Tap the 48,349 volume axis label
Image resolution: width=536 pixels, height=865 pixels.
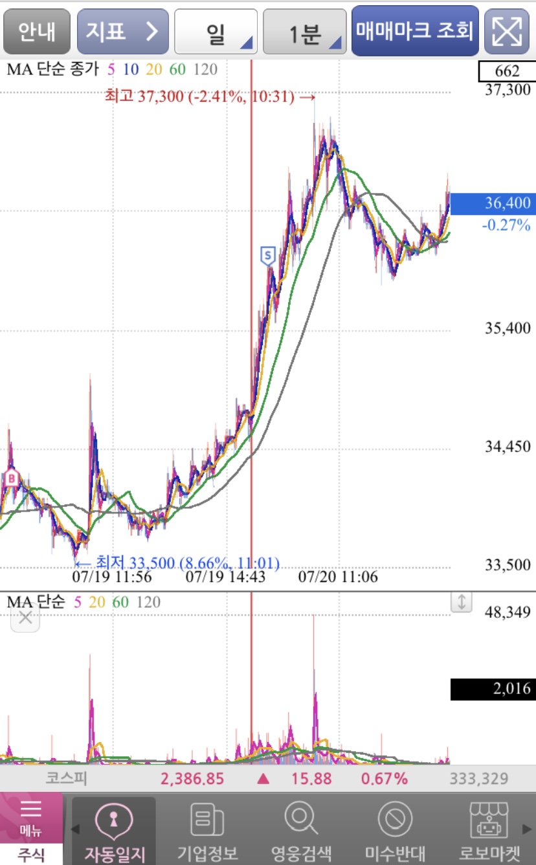508,612
